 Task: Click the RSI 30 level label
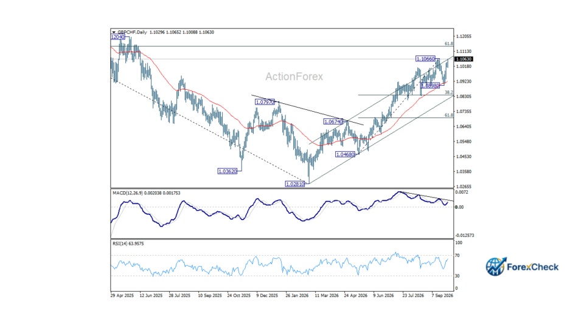[x=457, y=276]
